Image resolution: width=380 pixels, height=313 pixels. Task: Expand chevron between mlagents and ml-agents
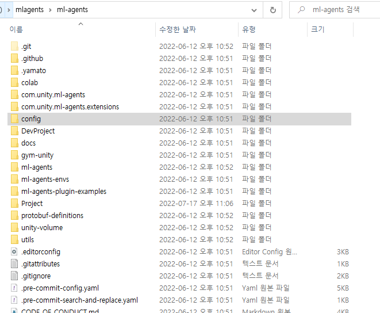coord(50,10)
